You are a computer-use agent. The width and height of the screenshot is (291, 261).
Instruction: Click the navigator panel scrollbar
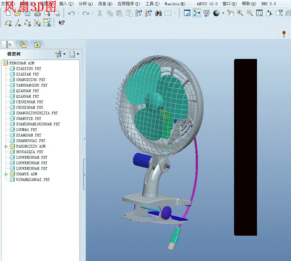tap(84, 174)
